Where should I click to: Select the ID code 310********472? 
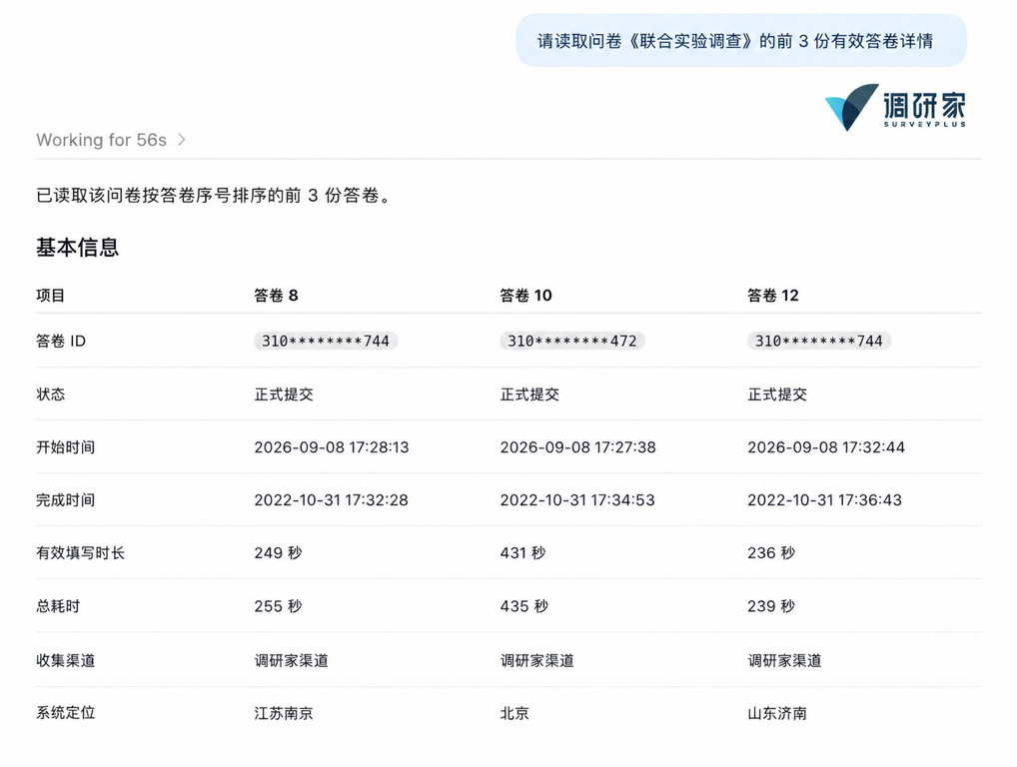(572, 341)
